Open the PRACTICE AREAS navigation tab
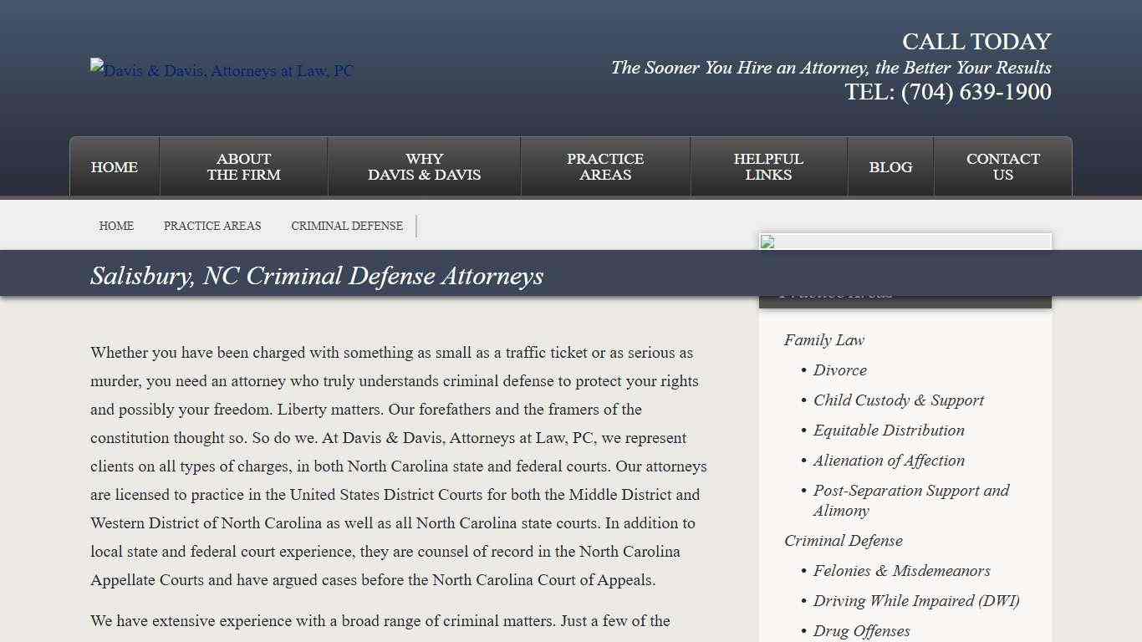This screenshot has width=1142, height=642. (604, 166)
